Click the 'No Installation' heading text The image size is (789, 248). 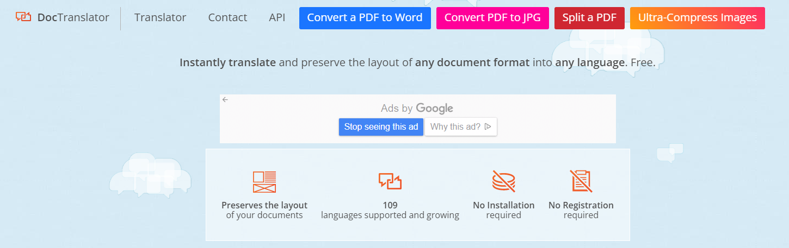[504, 205]
